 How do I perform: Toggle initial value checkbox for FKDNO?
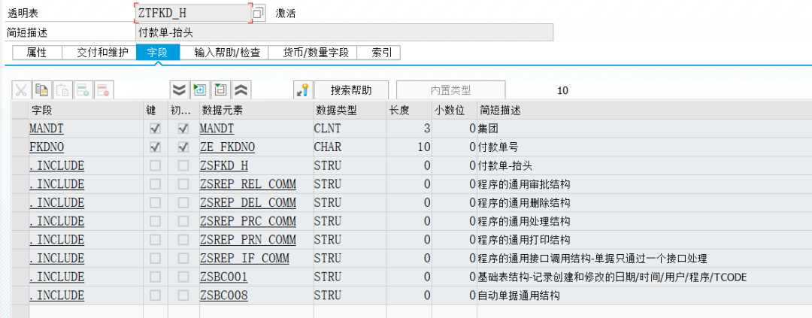183,147
